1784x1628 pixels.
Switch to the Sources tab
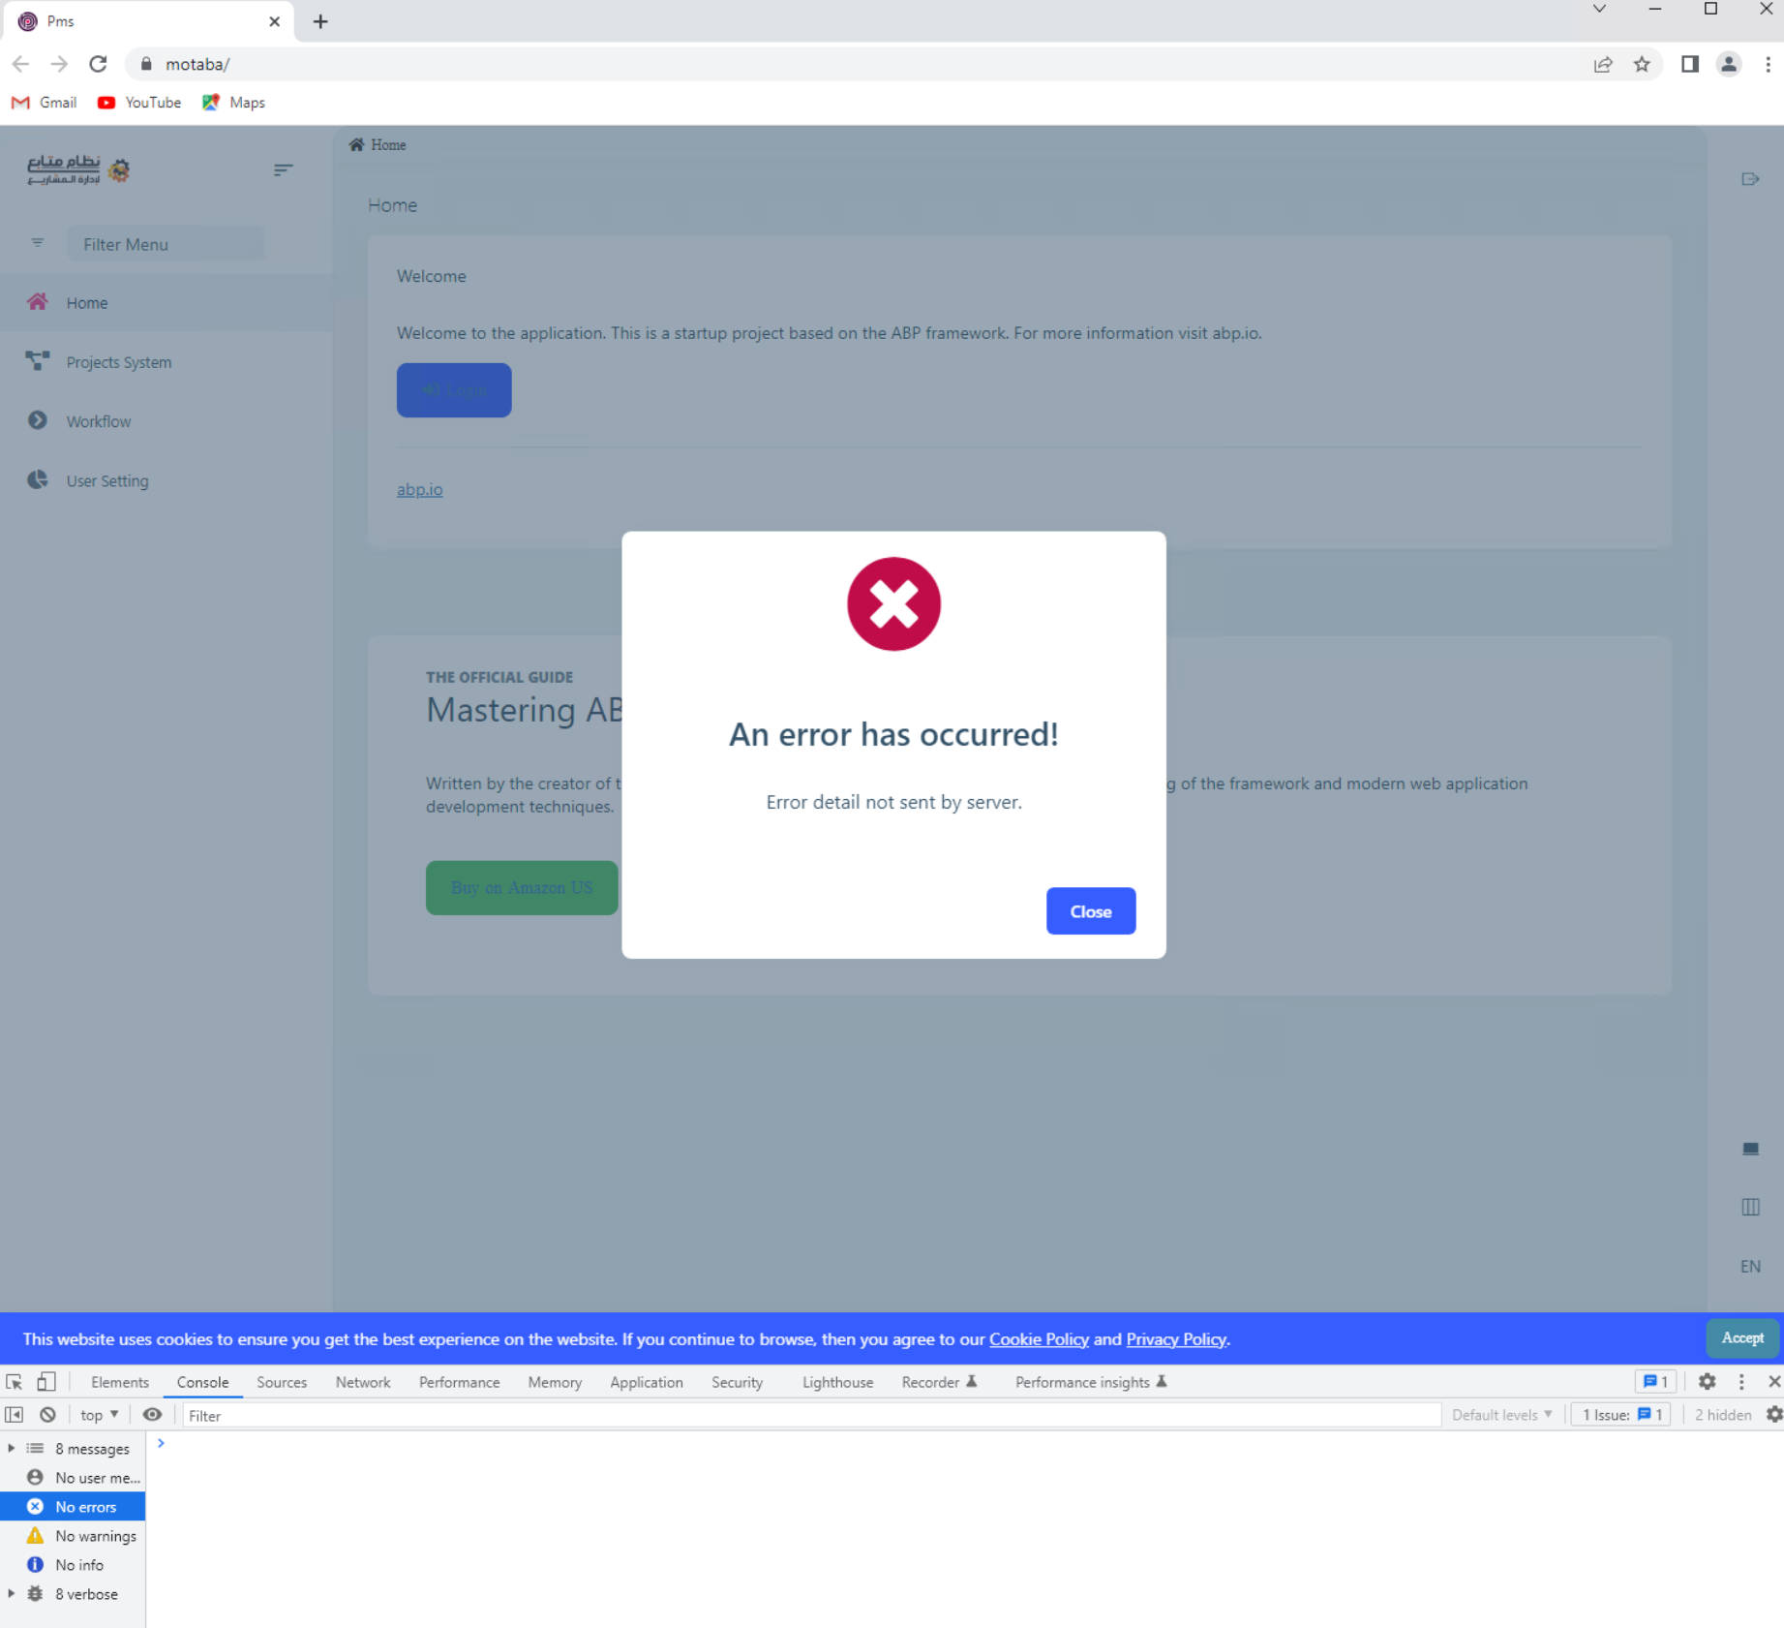(282, 1382)
